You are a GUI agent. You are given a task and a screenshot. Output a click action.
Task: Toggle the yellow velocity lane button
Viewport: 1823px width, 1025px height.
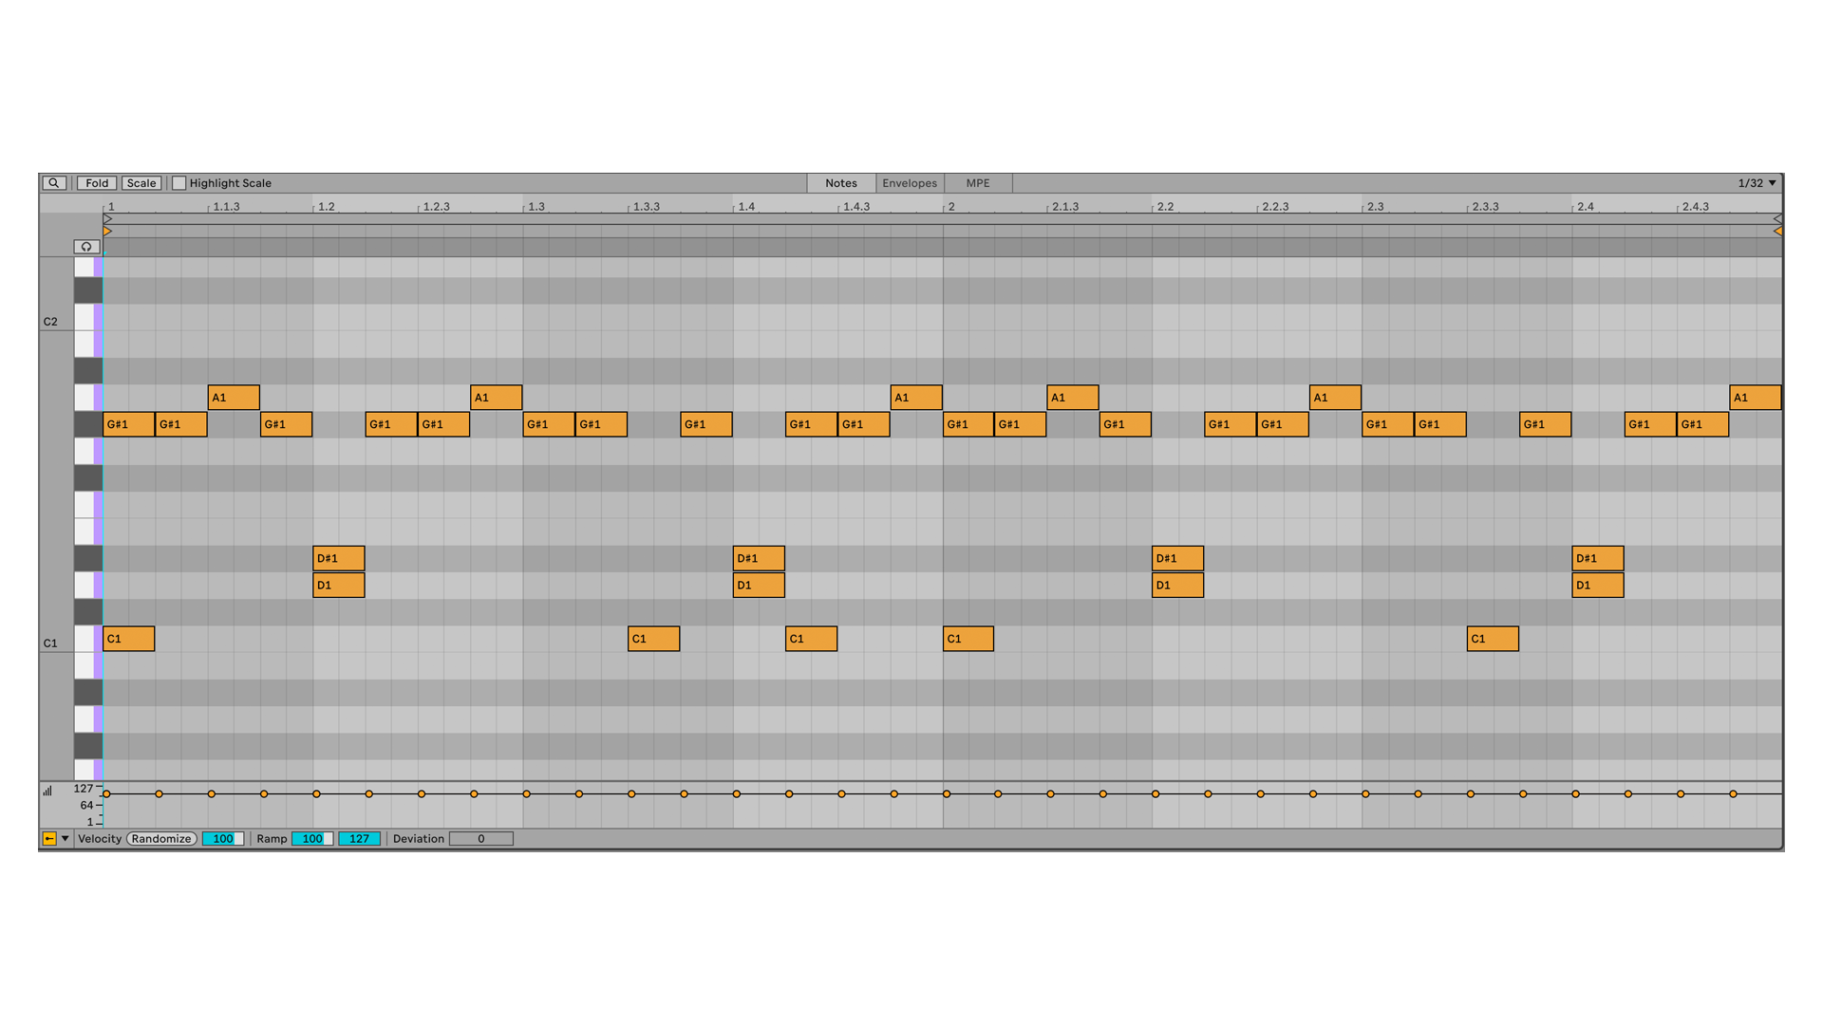(49, 839)
